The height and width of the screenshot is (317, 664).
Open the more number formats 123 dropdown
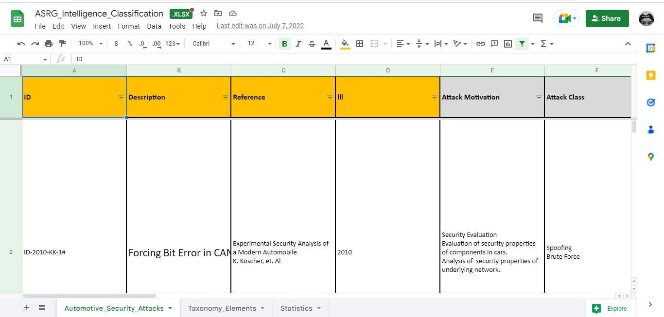pos(173,44)
